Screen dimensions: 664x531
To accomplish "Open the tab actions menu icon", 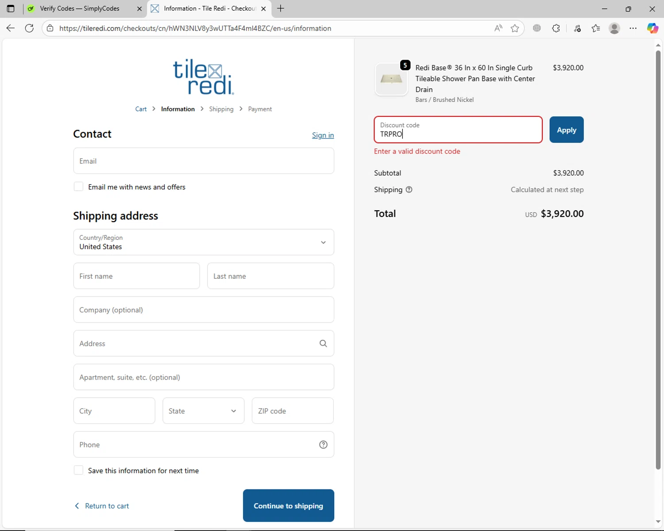I will (x=11, y=8).
